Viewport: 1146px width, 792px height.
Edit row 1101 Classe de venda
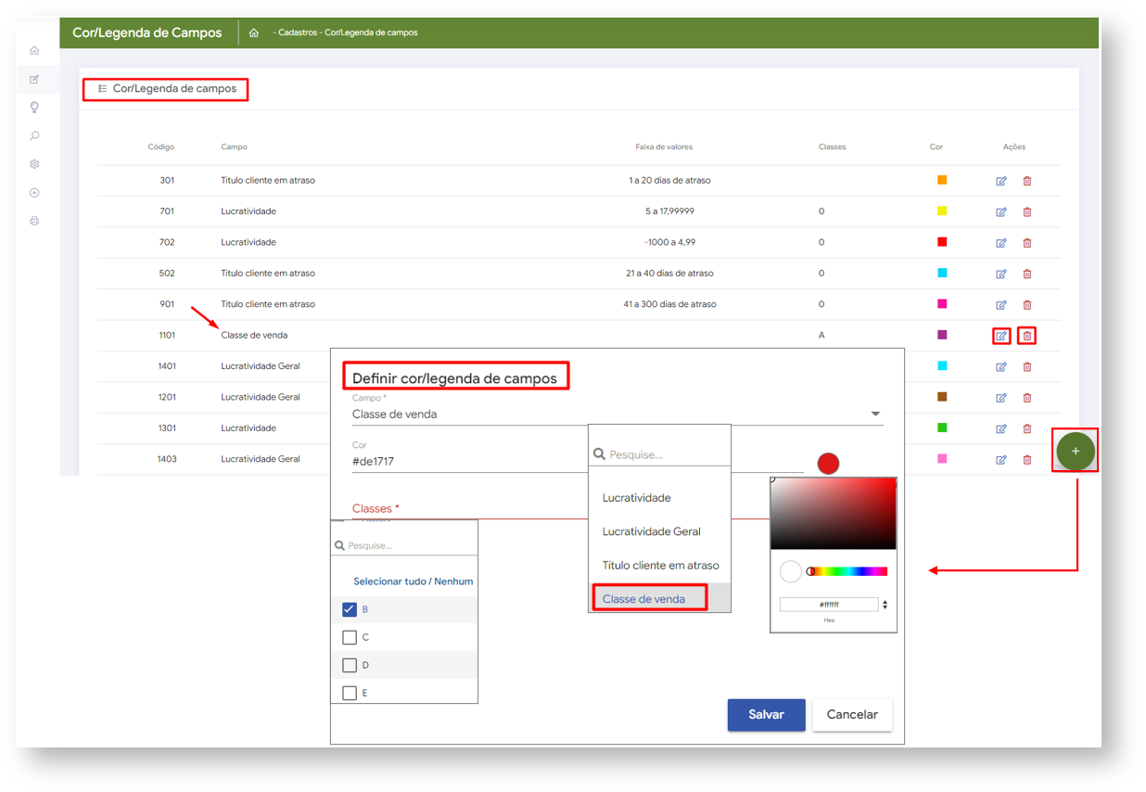pos(1001,336)
